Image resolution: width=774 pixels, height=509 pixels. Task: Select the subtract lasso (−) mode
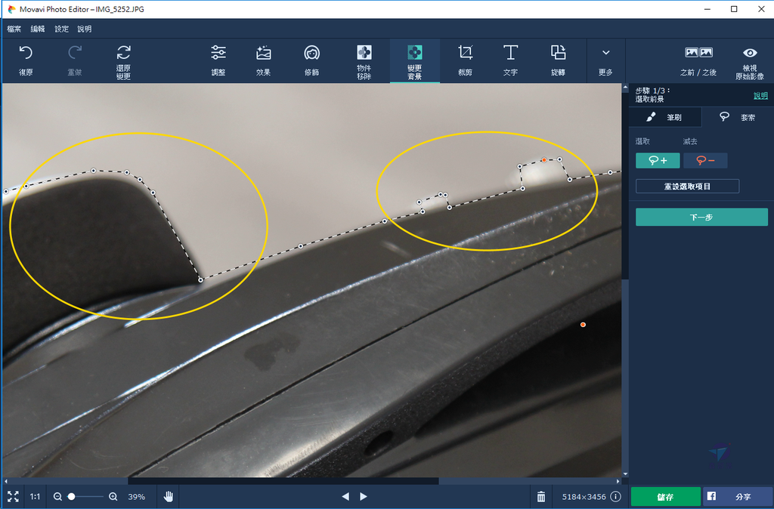click(705, 160)
